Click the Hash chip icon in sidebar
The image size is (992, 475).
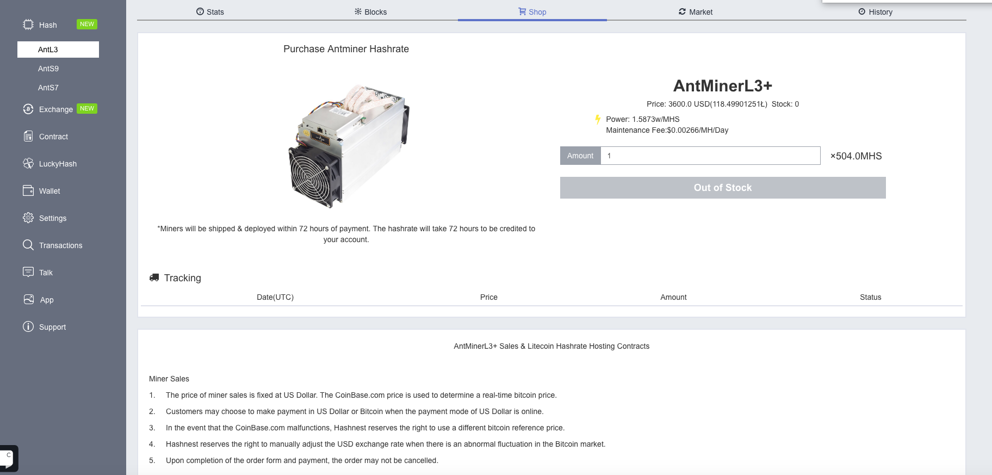(28, 24)
